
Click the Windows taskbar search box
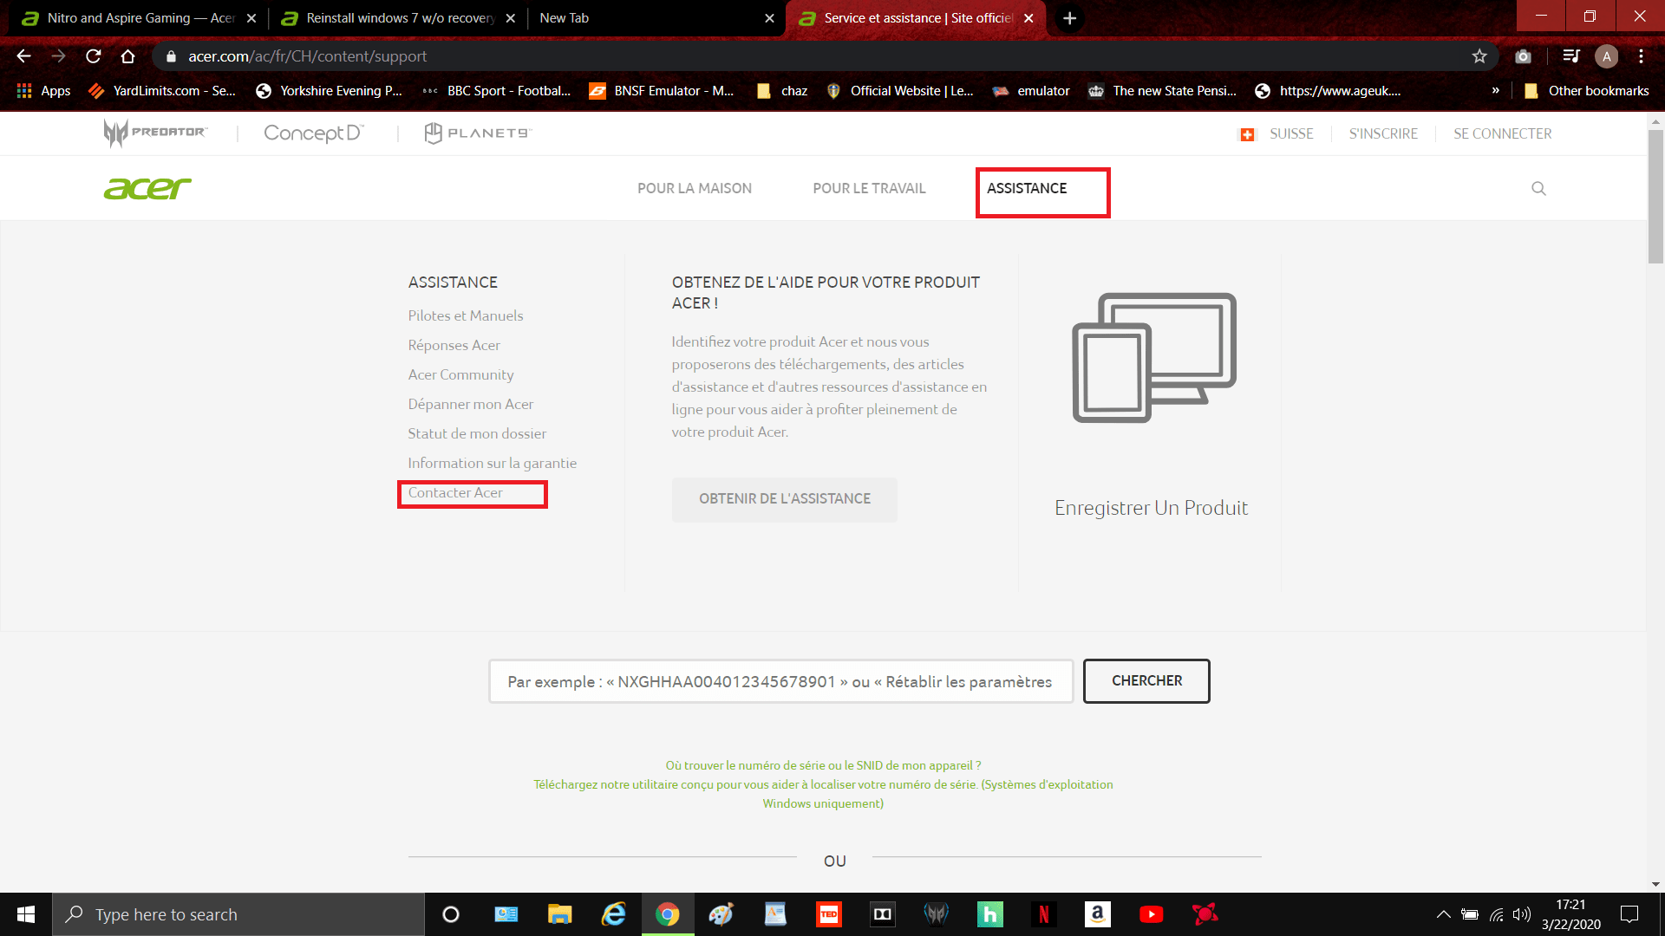pyautogui.click(x=238, y=914)
